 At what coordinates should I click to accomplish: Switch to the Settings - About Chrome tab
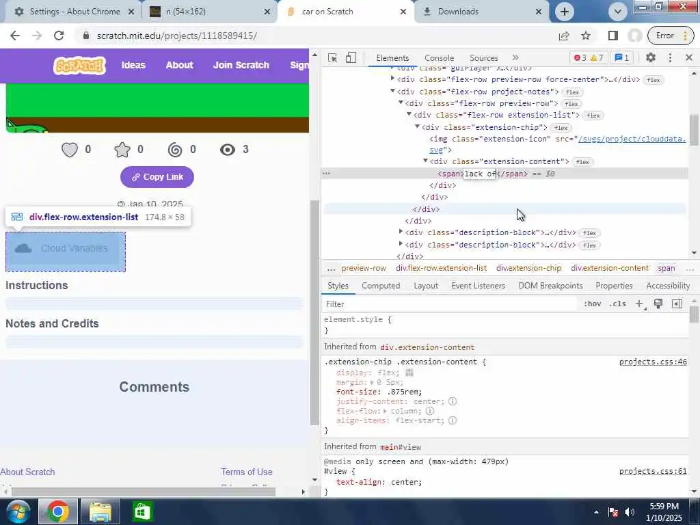tap(75, 12)
